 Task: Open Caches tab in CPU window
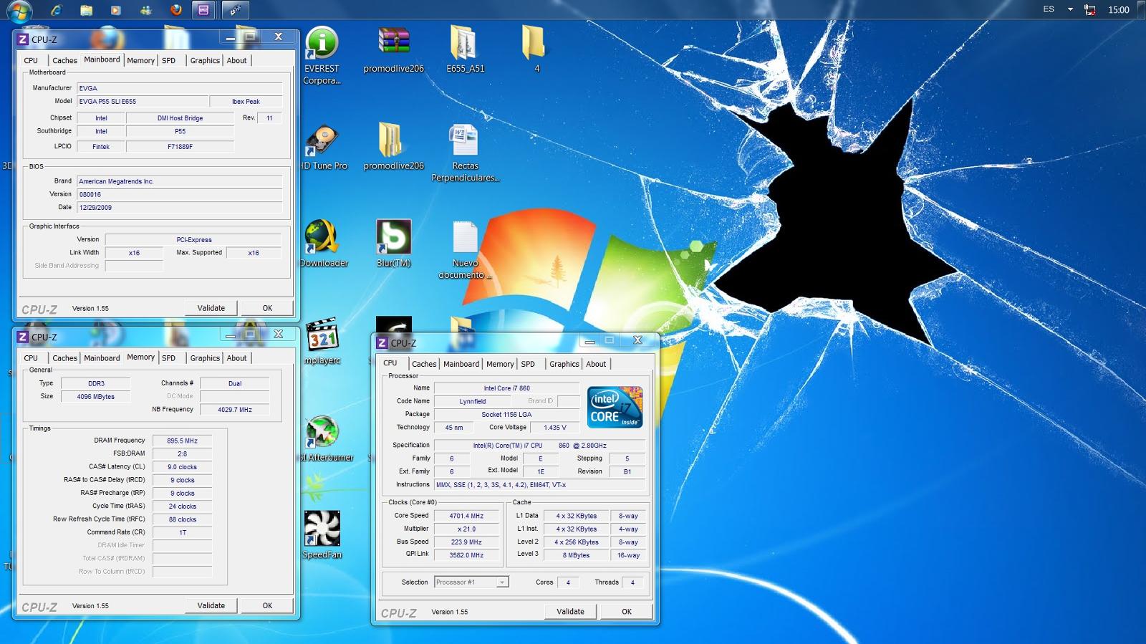click(x=424, y=363)
